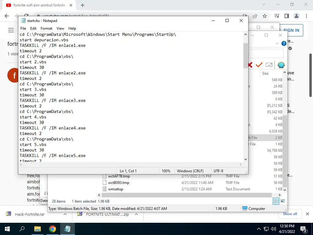Open Windows Start menu

[x=7, y=229]
